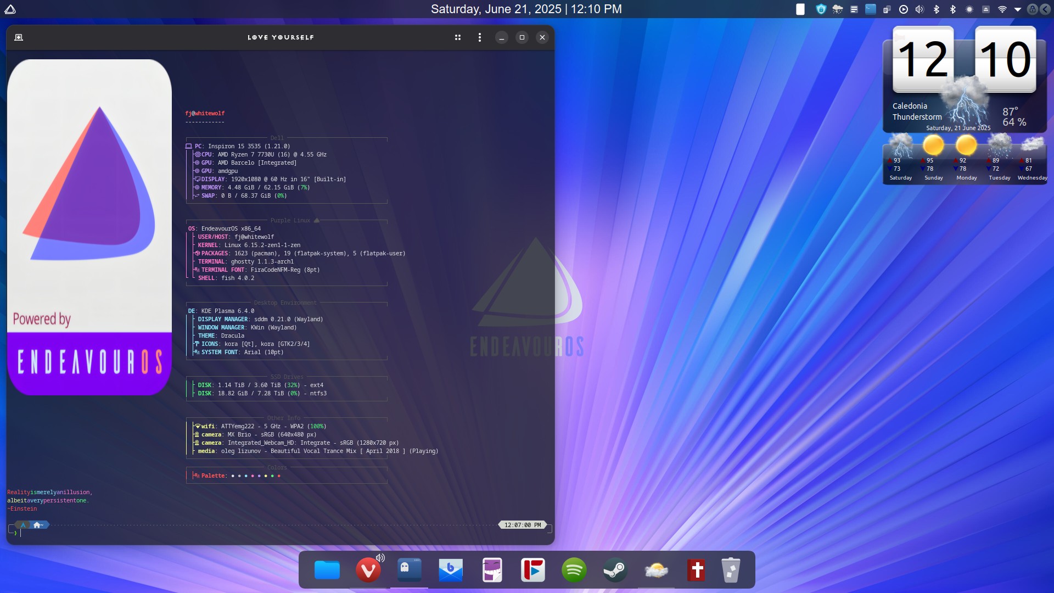Launch Spotify from the dock
Image resolution: width=1054 pixels, height=593 pixels.
click(x=574, y=570)
